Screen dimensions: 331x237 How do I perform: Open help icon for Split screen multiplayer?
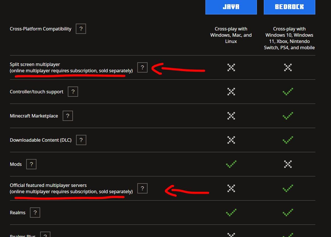click(142, 67)
